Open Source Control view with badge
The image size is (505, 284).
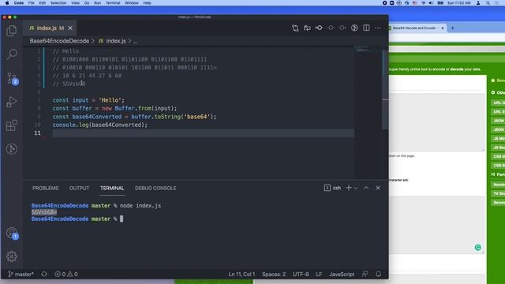(13, 78)
